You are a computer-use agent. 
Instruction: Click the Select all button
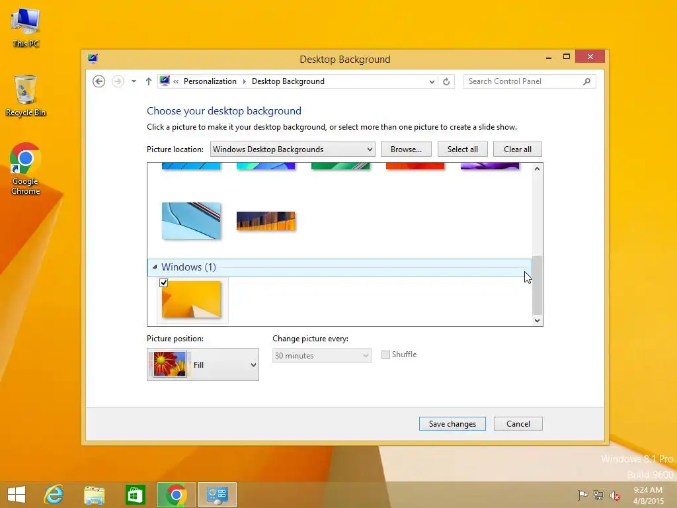click(x=462, y=149)
